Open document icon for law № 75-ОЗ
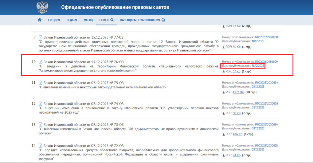This screenshot has height=163, width=313. point(40,83)
